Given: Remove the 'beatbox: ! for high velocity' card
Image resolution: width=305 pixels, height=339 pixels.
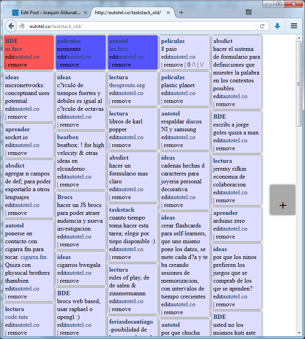Looking at the screenshot, I should click(69, 184).
